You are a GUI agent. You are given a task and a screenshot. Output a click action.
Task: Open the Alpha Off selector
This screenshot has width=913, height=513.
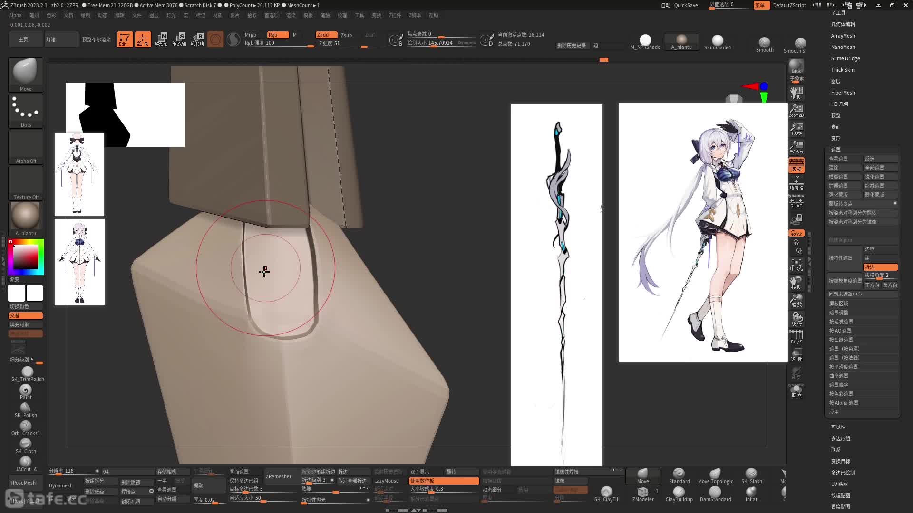[26, 147]
